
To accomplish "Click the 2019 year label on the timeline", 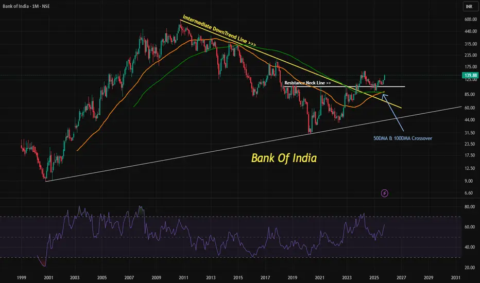I will [x=293, y=278].
